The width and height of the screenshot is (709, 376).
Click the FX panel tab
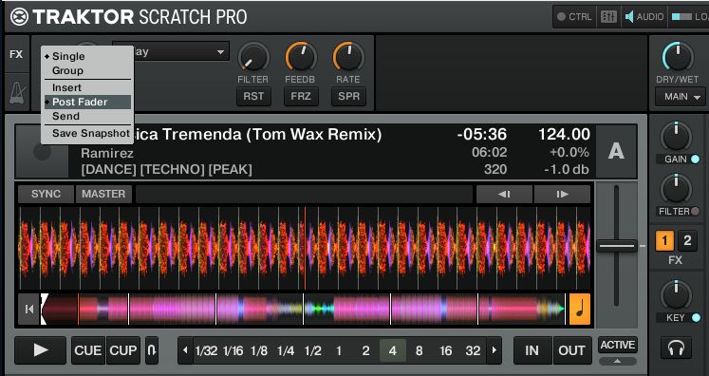(16, 54)
